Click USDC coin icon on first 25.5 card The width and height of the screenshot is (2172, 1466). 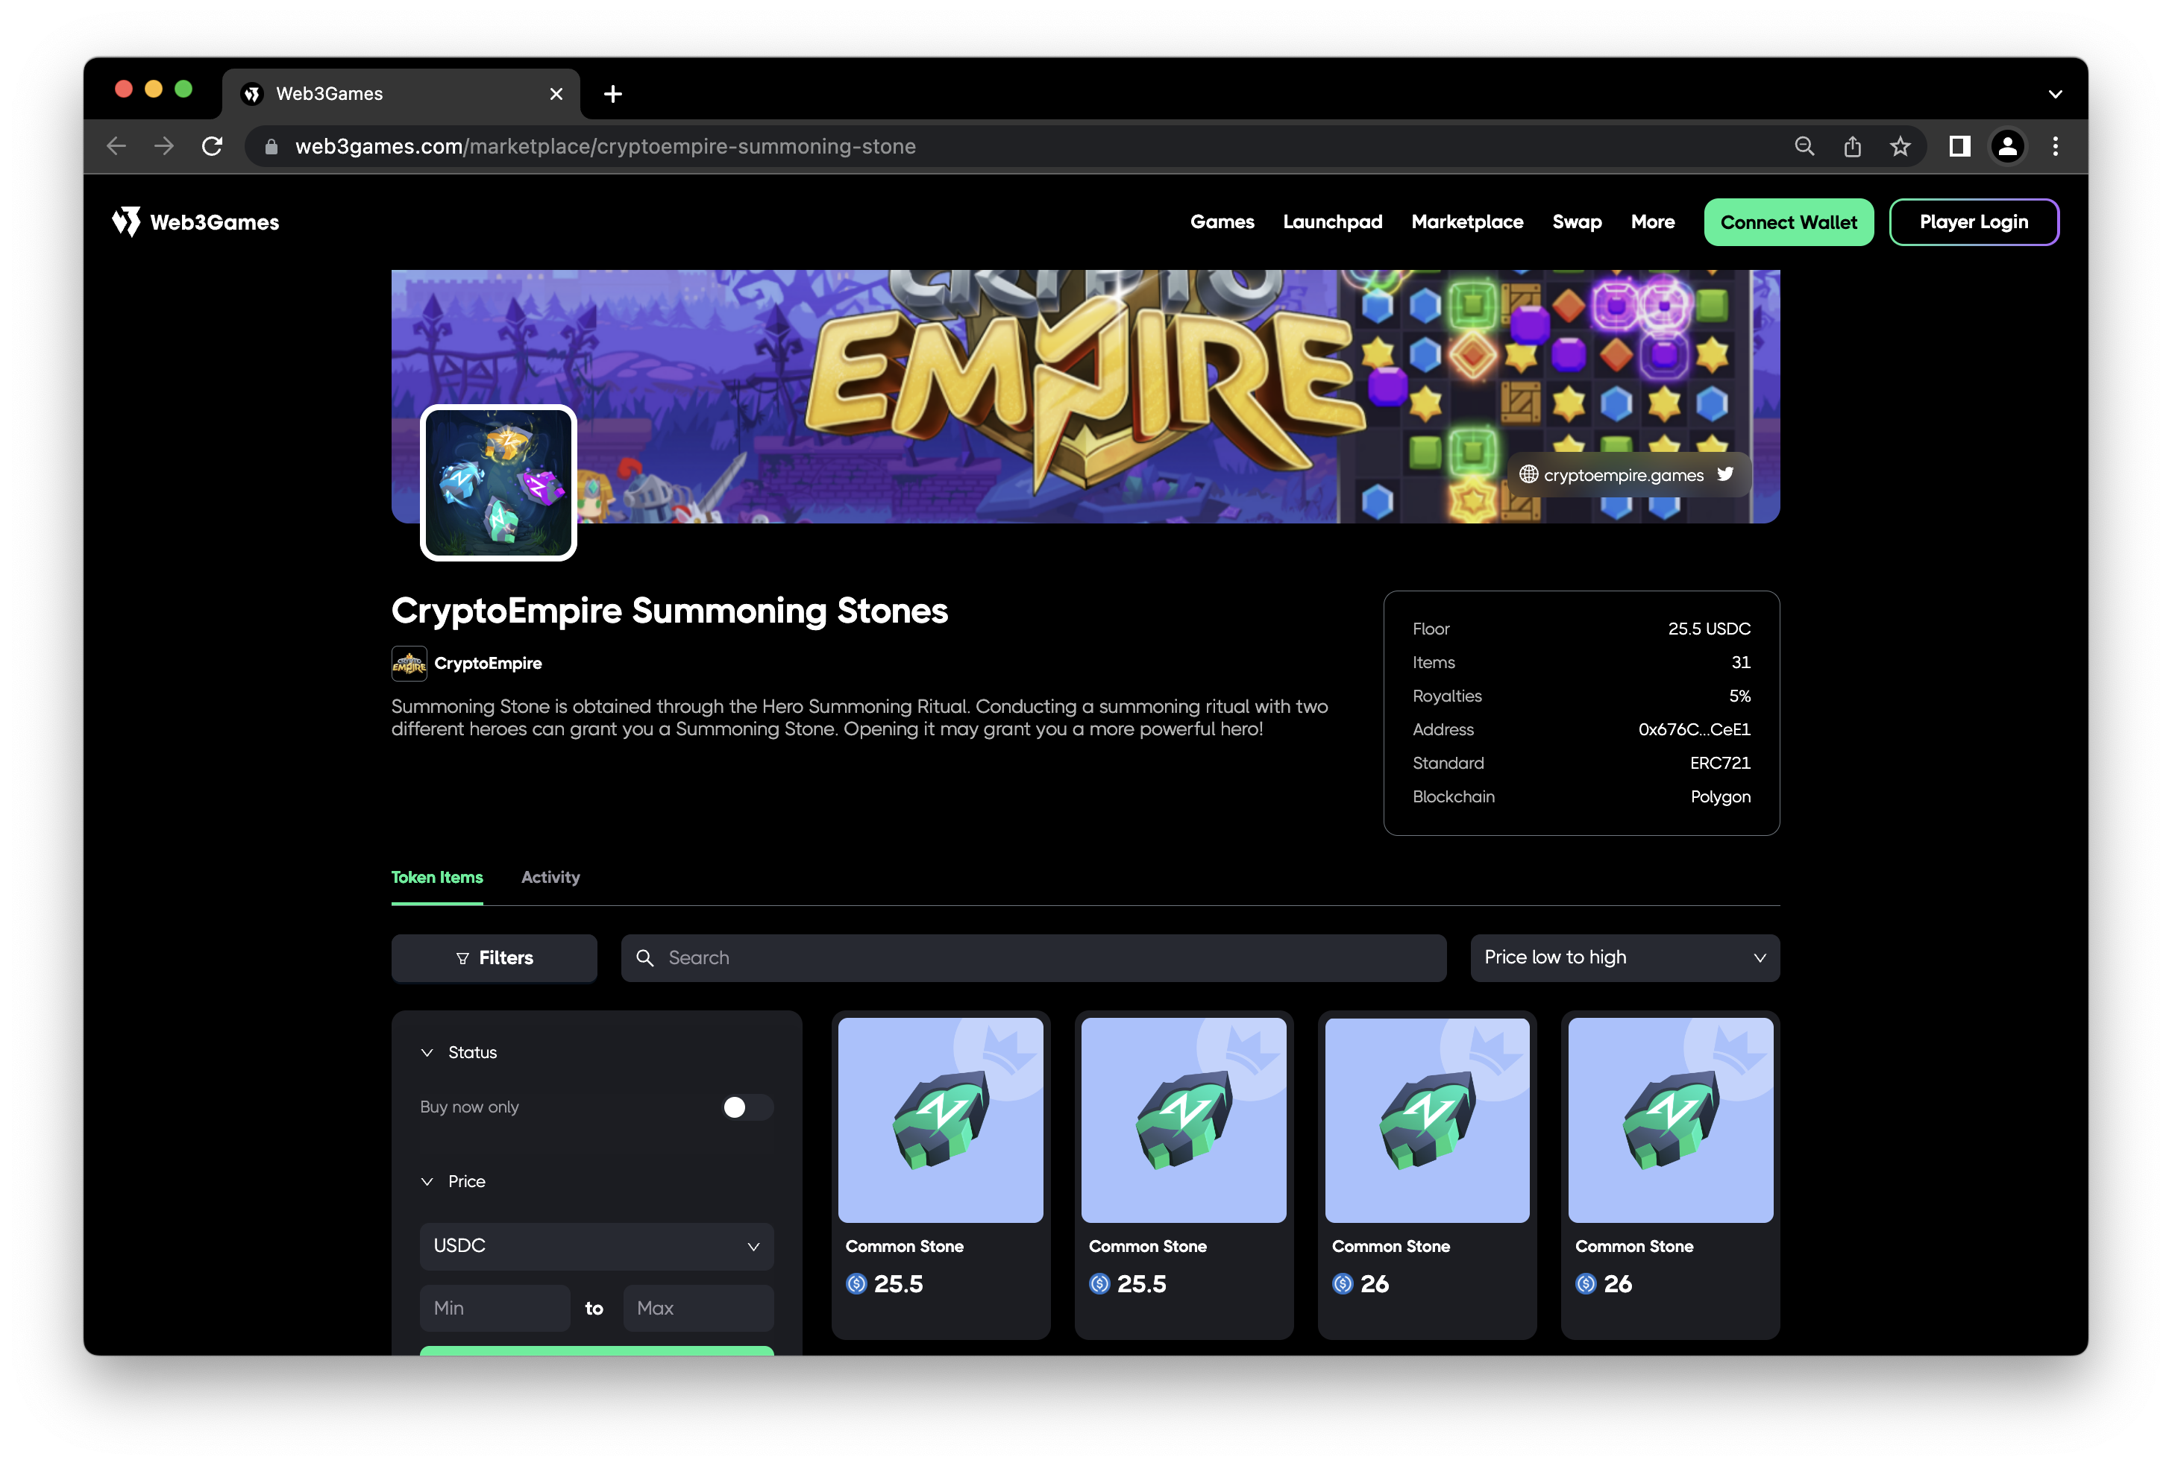856,1284
